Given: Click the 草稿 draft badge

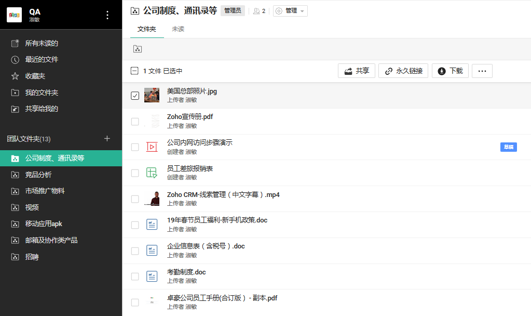Looking at the screenshot, I should [x=508, y=147].
